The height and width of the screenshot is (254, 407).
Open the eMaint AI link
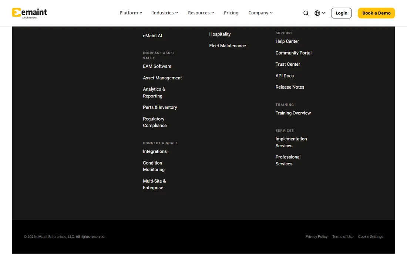pyautogui.click(x=152, y=36)
